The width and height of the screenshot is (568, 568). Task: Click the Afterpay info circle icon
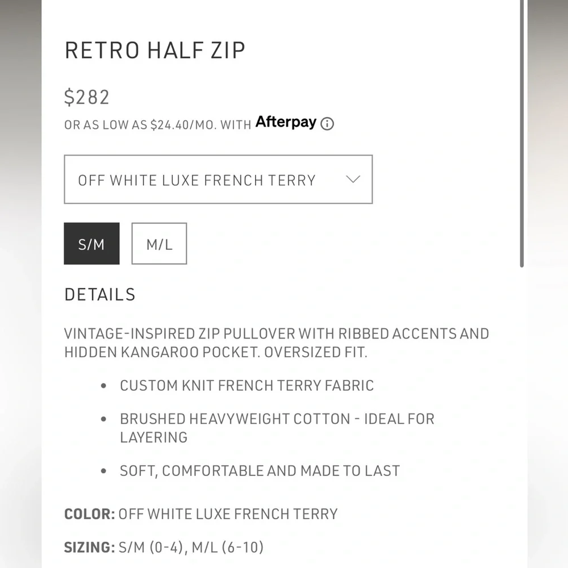coord(327,124)
